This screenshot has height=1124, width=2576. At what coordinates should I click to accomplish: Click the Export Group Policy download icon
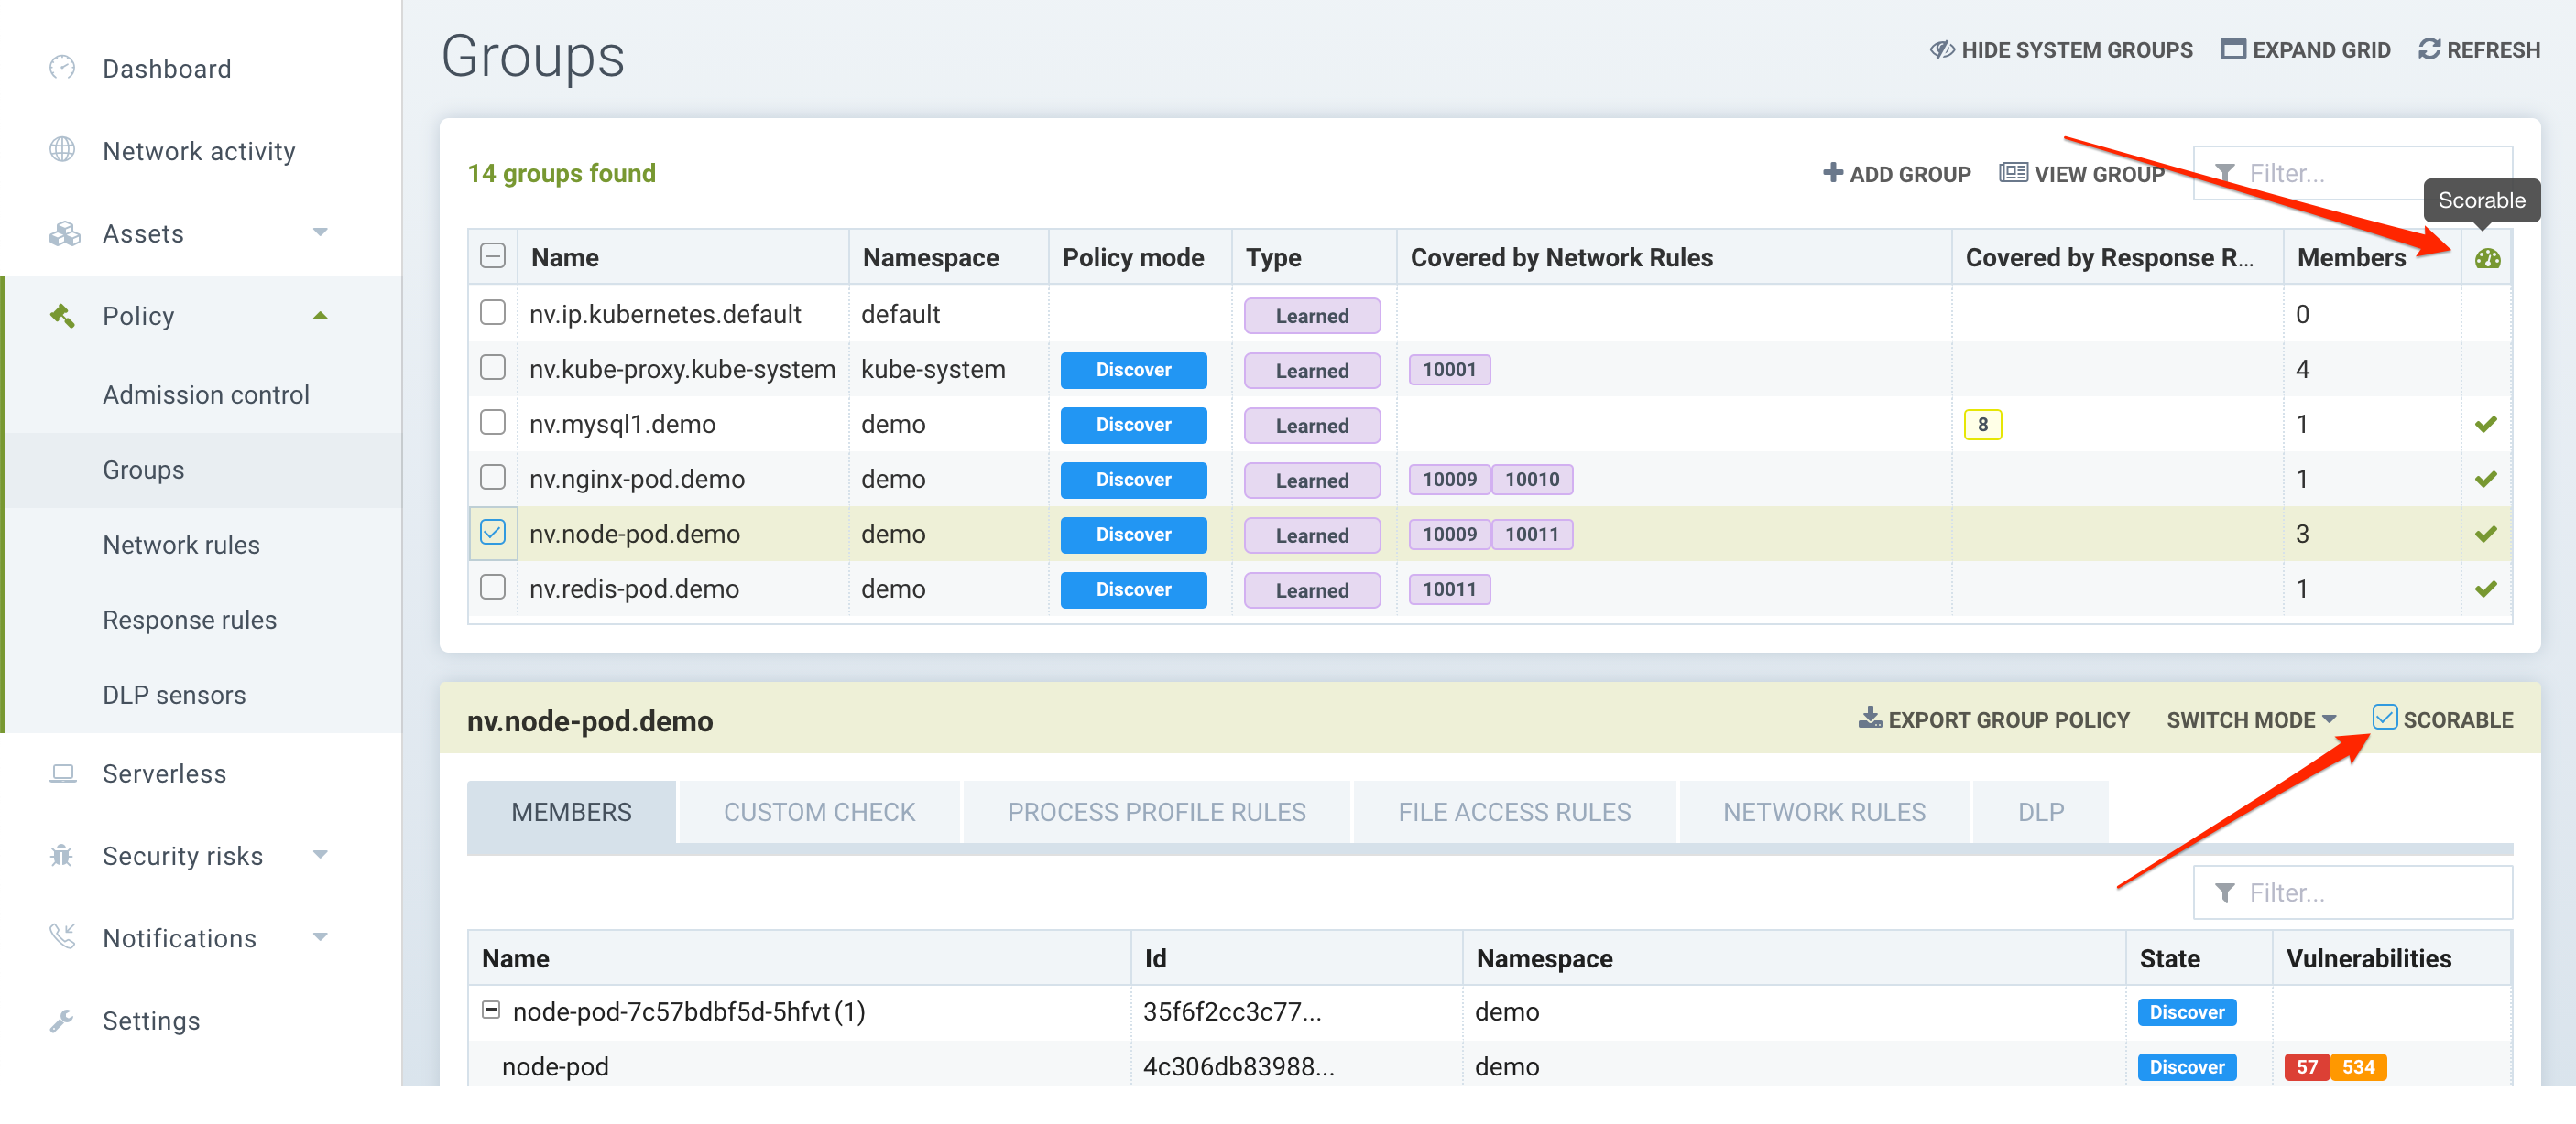(1869, 718)
